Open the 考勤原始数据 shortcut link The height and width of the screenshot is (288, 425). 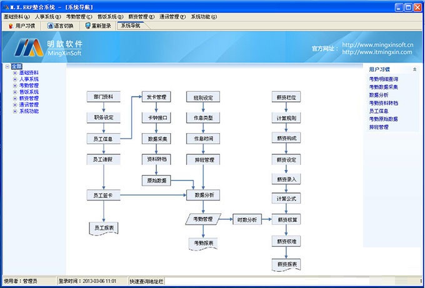[383, 119]
